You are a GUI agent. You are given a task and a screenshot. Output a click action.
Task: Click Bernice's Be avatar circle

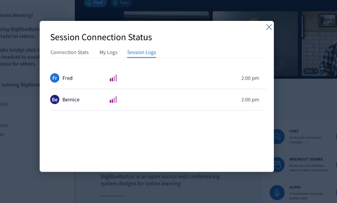(x=55, y=100)
